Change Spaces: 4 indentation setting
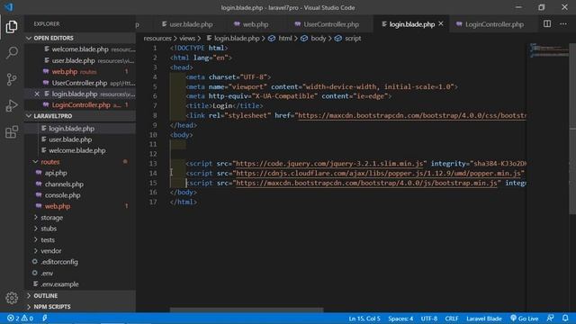The height and width of the screenshot is (324, 576). [x=400, y=319]
